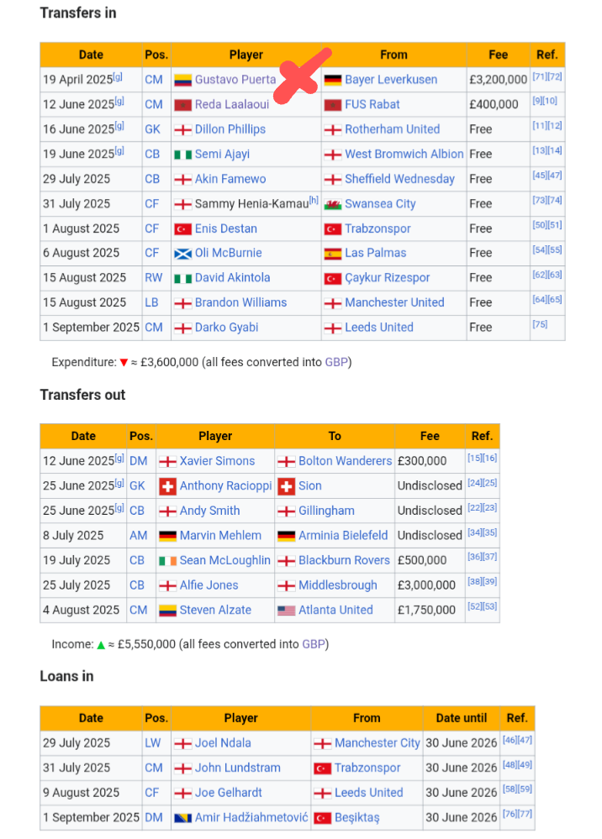Open the Sheffield Wednesday link
Image resolution: width=602 pixels, height=839 pixels.
coord(399,179)
